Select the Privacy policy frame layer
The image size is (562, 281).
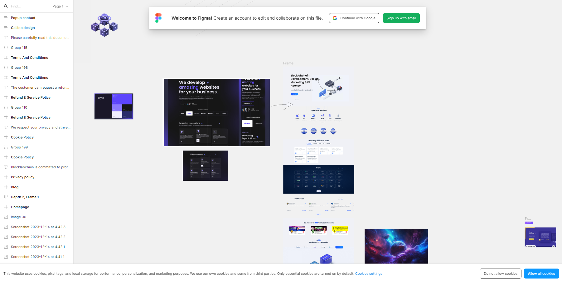[x=22, y=177]
